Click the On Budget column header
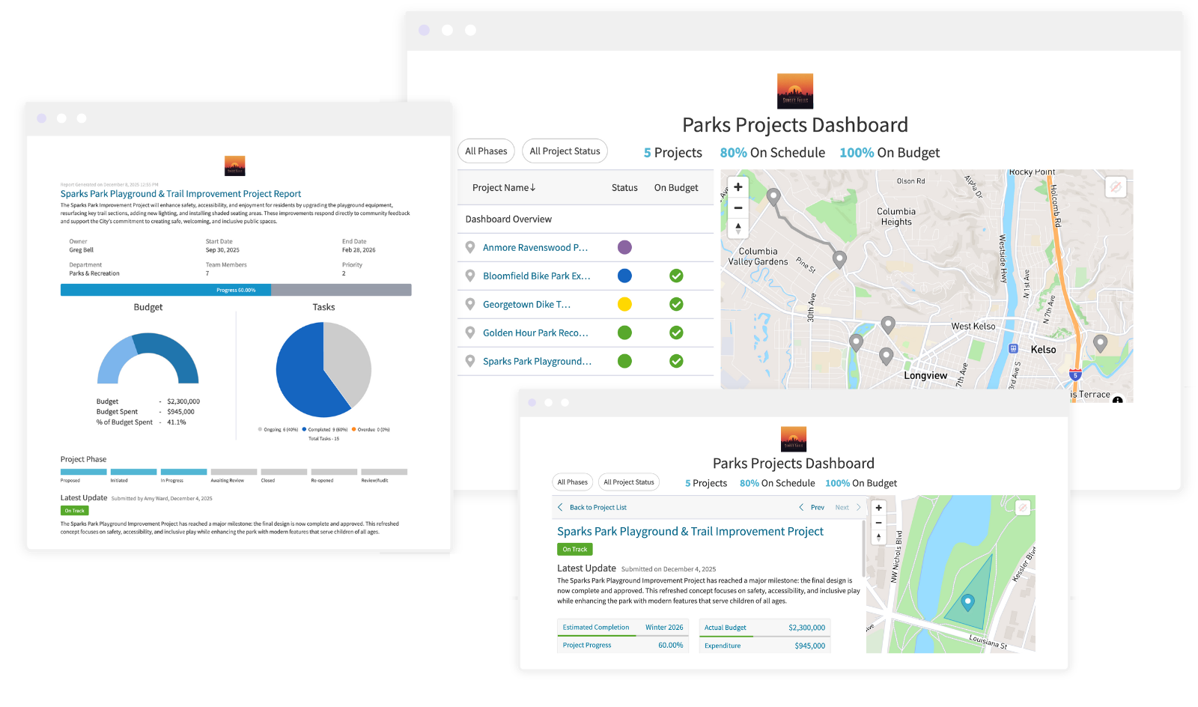This screenshot has height=707, width=1198. click(676, 188)
